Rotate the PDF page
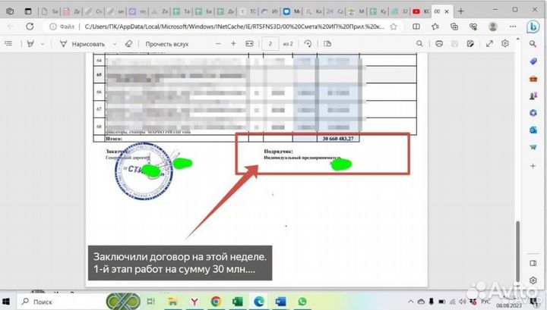Viewport: 547px width, 310px height. pyautogui.click(x=308, y=43)
